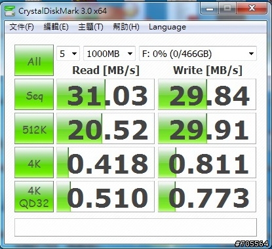Start the Seq benchmark test
The image size is (272, 249).
[34, 94]
